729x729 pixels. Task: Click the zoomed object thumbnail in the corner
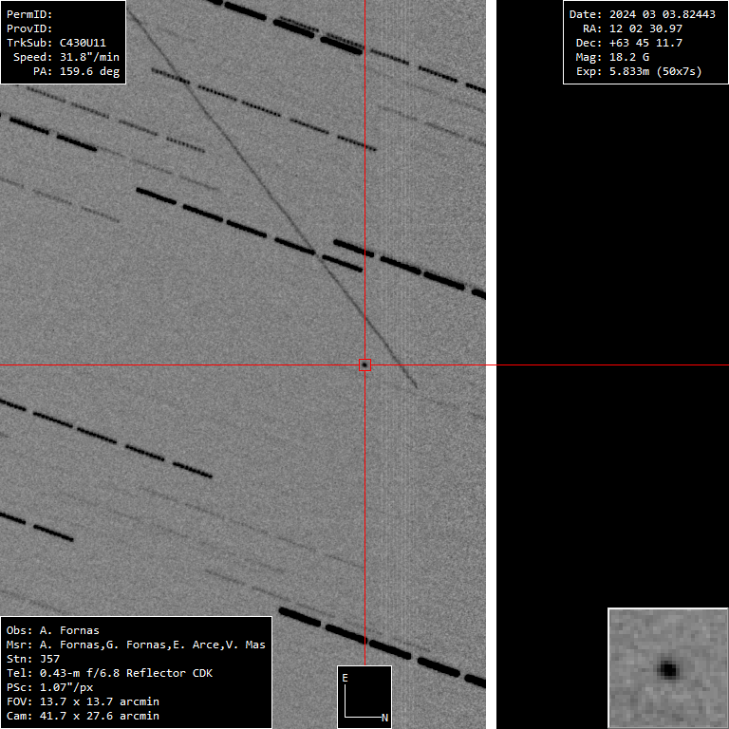(667, 668)
